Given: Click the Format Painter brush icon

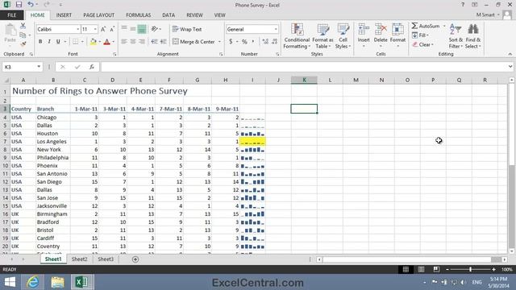Looking at the screenshot, I should click(x=23, y=43).
